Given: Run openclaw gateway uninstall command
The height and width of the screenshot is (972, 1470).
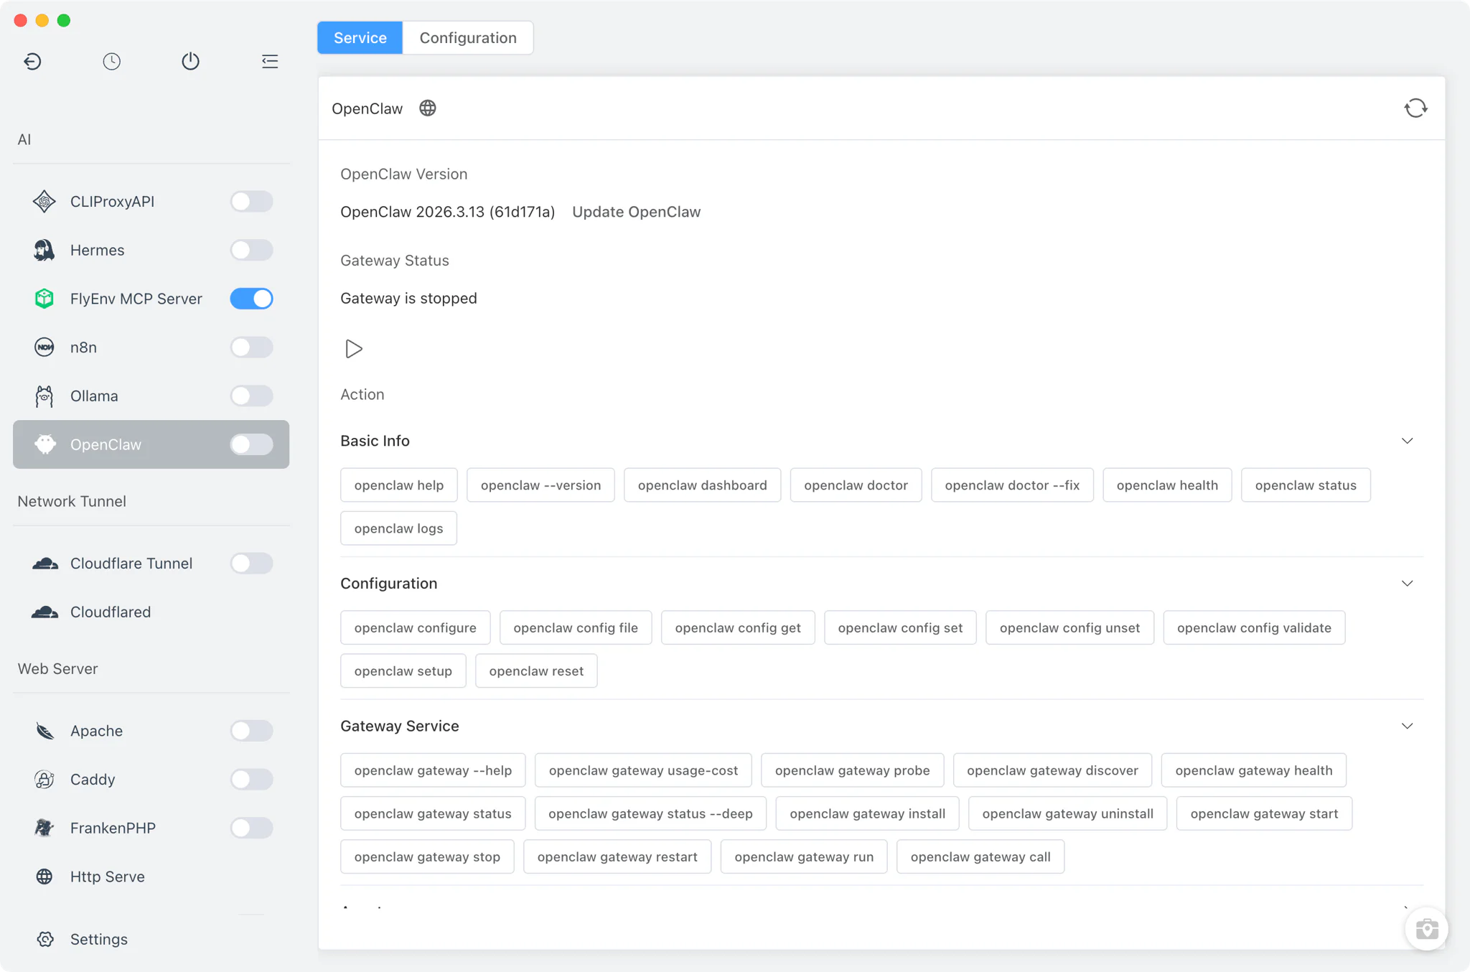Looking at the screenshot, I should [1067, 813].
